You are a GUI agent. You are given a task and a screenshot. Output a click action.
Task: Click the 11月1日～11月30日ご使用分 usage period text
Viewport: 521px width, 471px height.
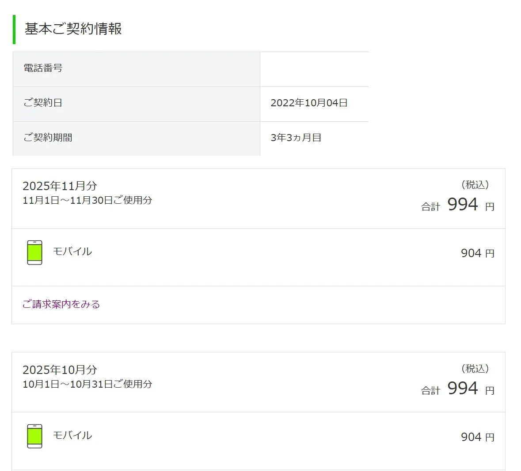[x=87, y=200]
